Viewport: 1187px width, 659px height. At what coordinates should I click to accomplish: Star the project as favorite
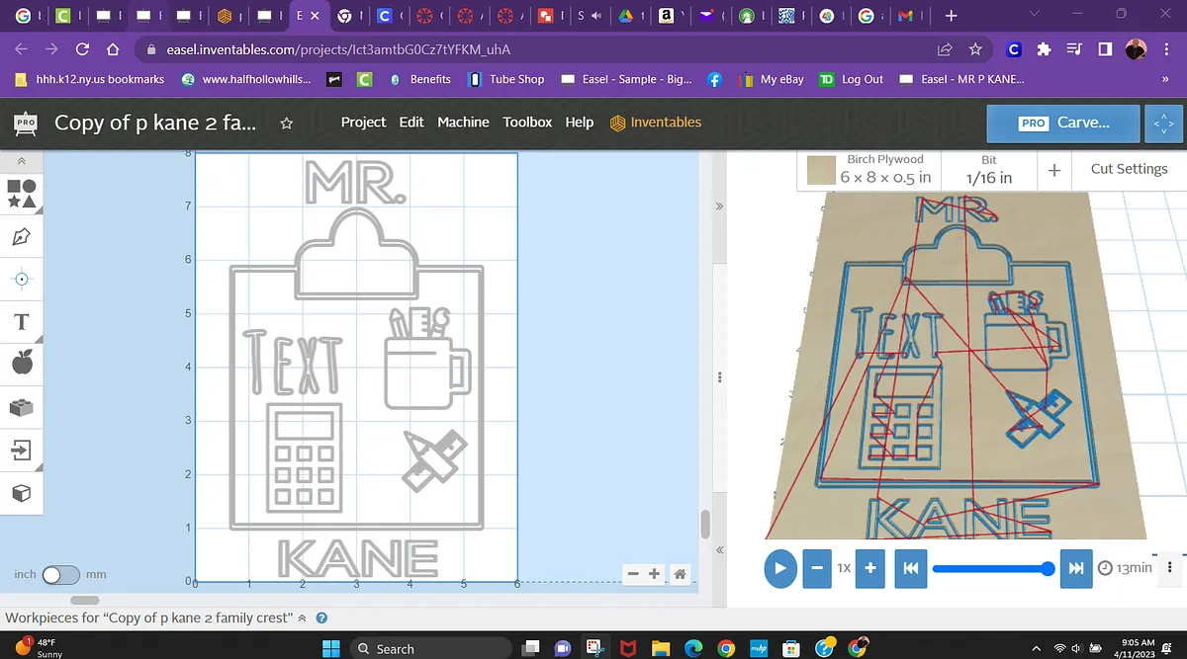[286, 124]
